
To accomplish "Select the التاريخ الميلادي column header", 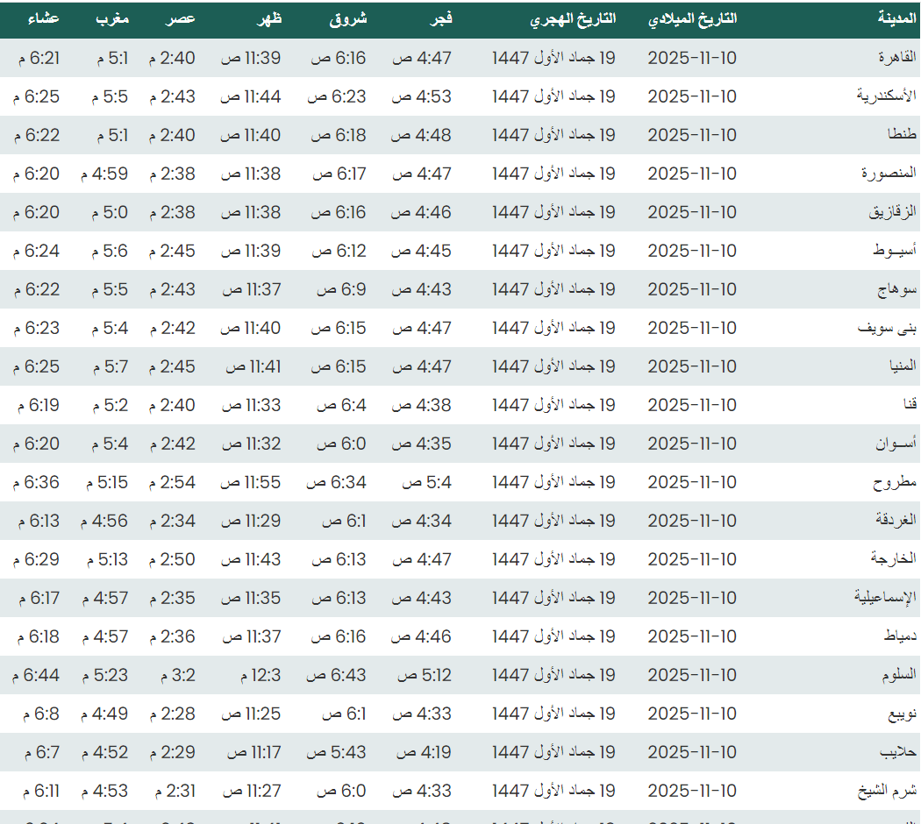I will (691, 19).
